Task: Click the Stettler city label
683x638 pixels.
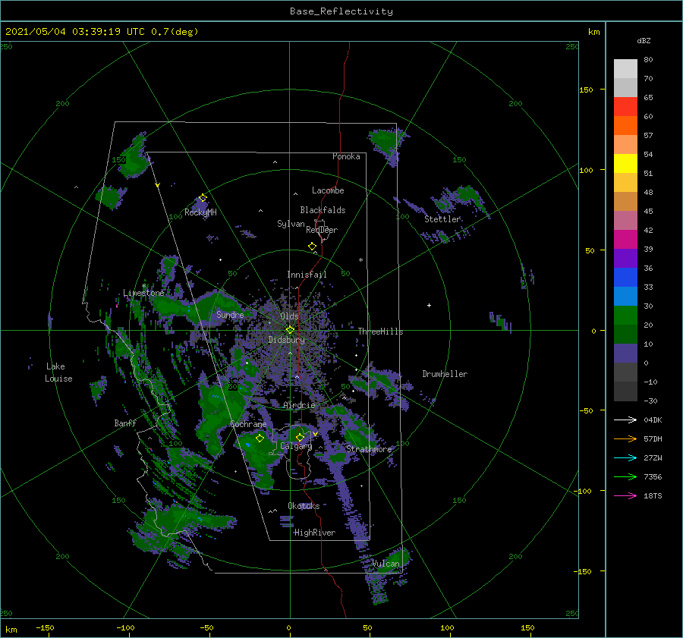Action: (x=442, y=219)
